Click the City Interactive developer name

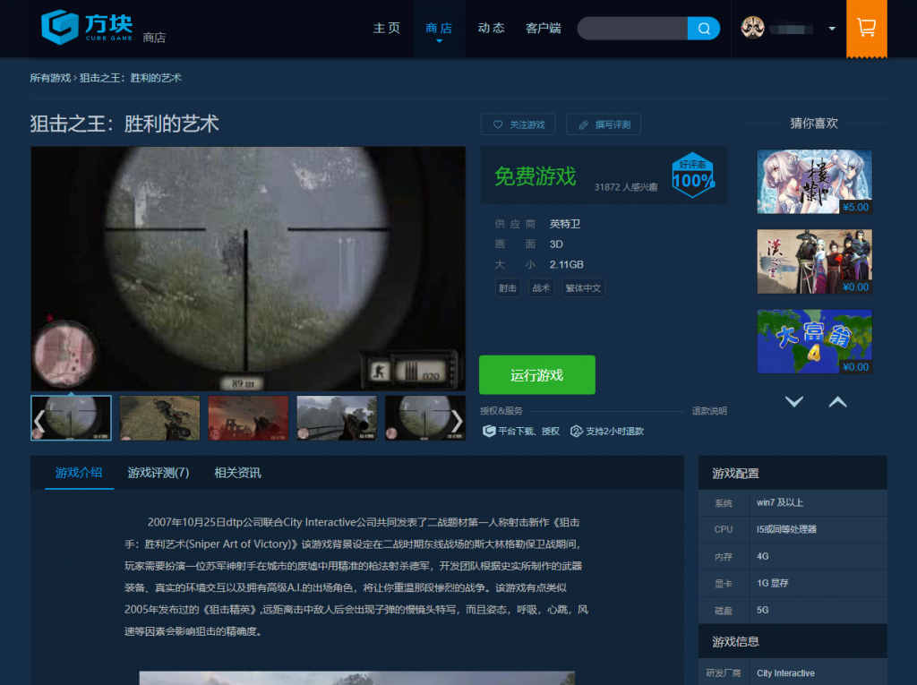click(785, 673)
